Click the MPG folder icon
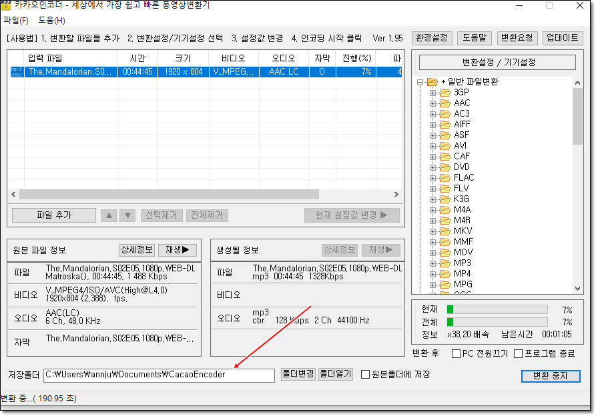 pyautogui.click(x=444, y=284)
